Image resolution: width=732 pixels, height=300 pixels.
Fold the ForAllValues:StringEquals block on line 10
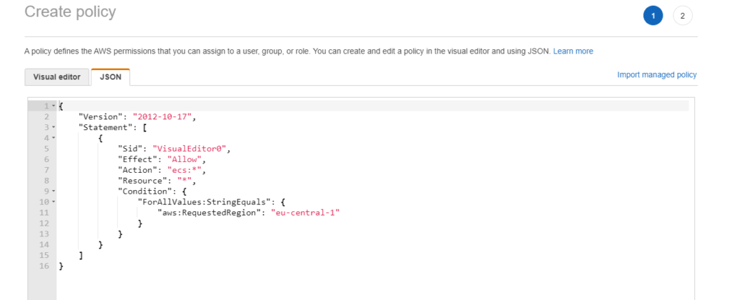pos(54,202)
